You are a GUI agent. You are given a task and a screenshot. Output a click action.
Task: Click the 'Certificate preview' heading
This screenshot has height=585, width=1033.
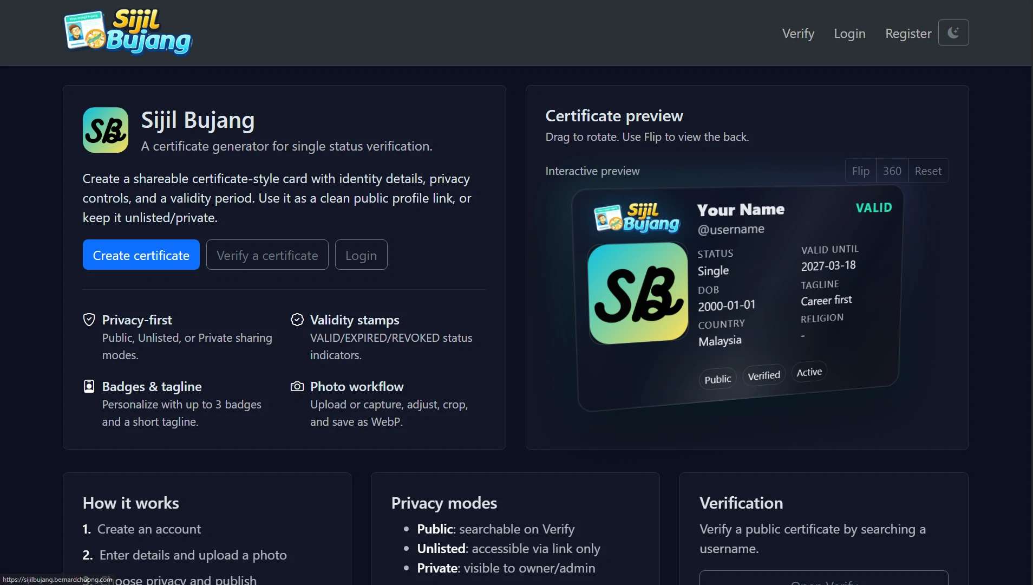pyautogui.click(x=614, y=115)
